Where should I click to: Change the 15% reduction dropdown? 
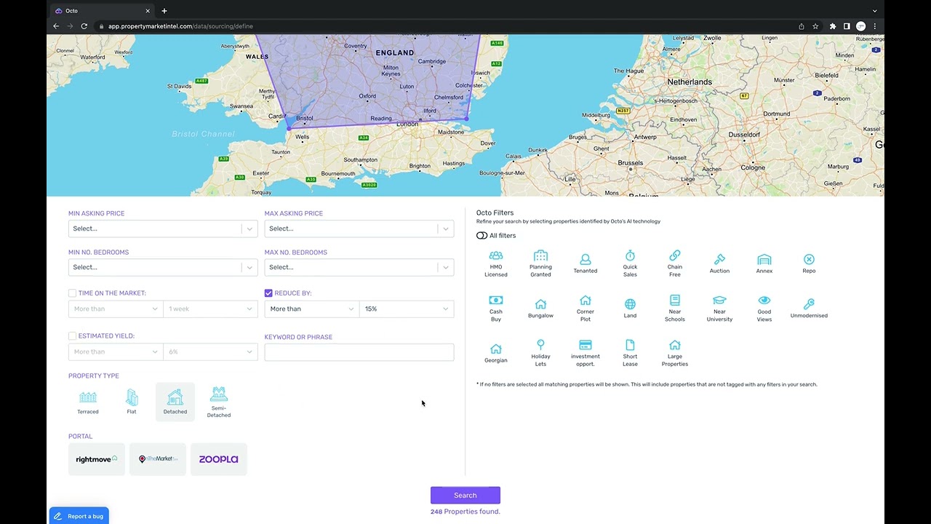pos(407,309)
